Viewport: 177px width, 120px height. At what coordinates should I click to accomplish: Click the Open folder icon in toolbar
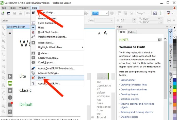click(x=9, y=13)
